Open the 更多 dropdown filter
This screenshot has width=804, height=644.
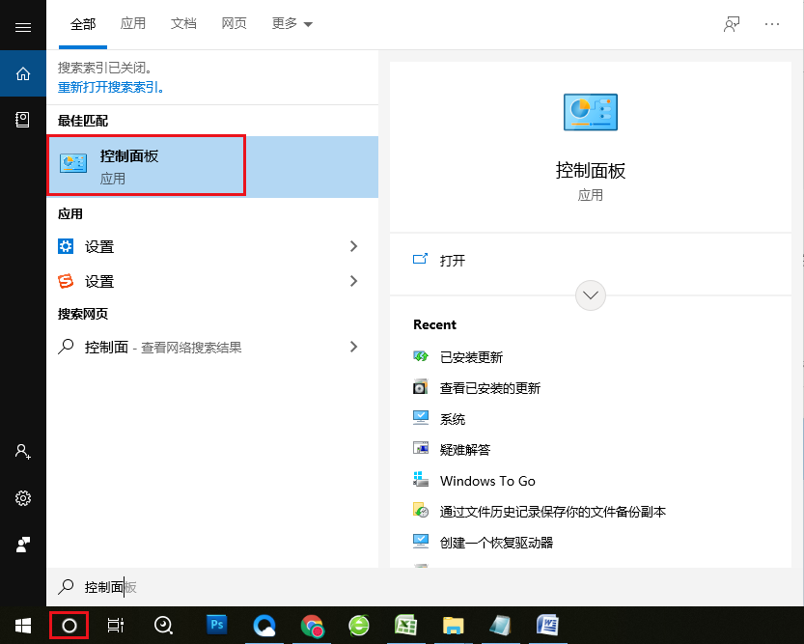click(x=291, y=23)
